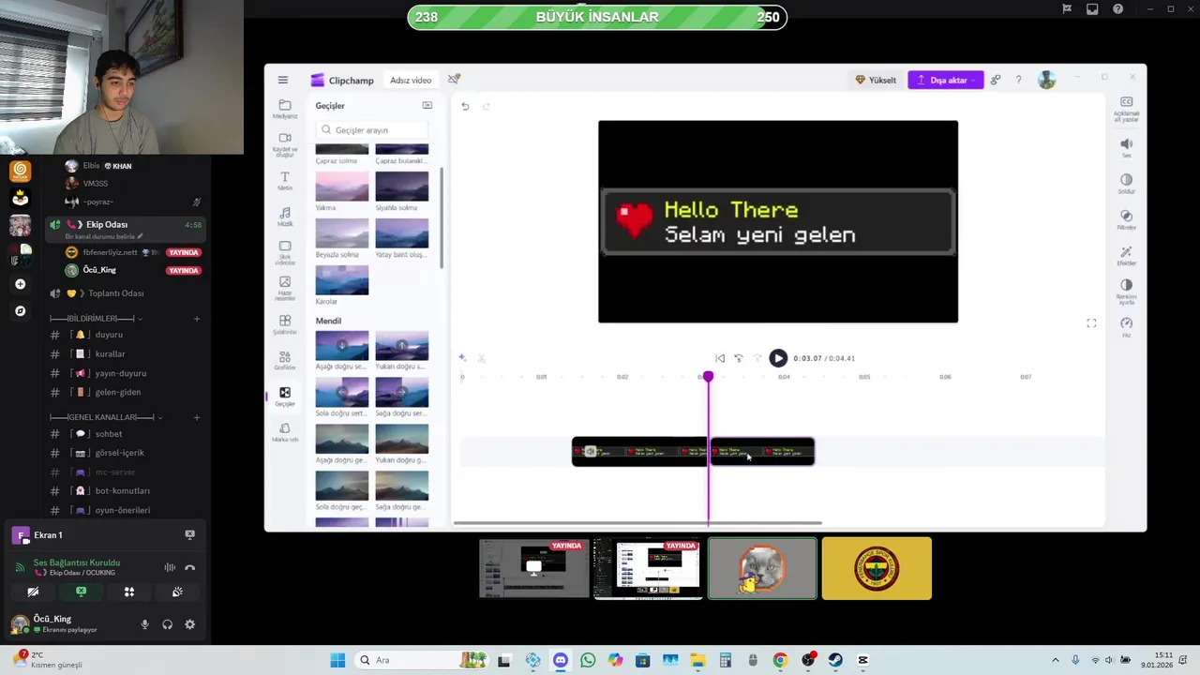Open WhatsApp from taskbar
1200x675 pixels.
coord(588,660)
